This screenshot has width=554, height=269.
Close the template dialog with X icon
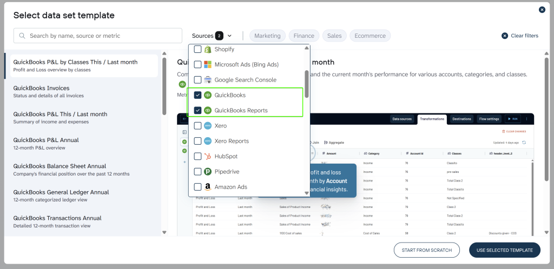pos(542,10)
